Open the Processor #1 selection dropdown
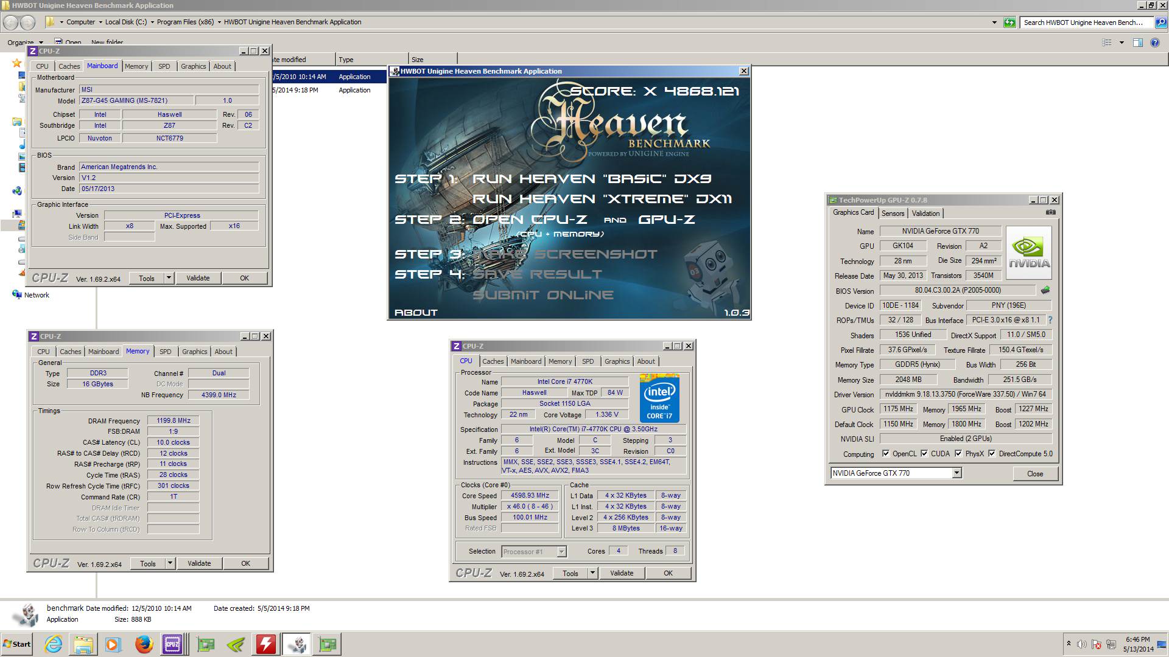 [x=561, y=552]
